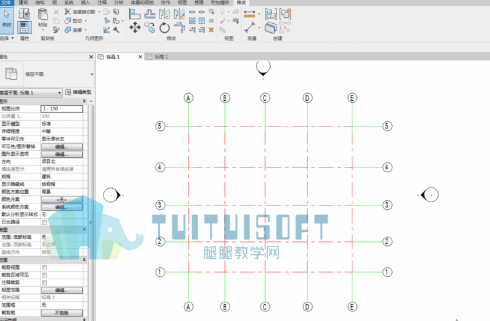Check the 裁剪视图 checkbox
The image size is (490, 321).
(x=44, y=267)
